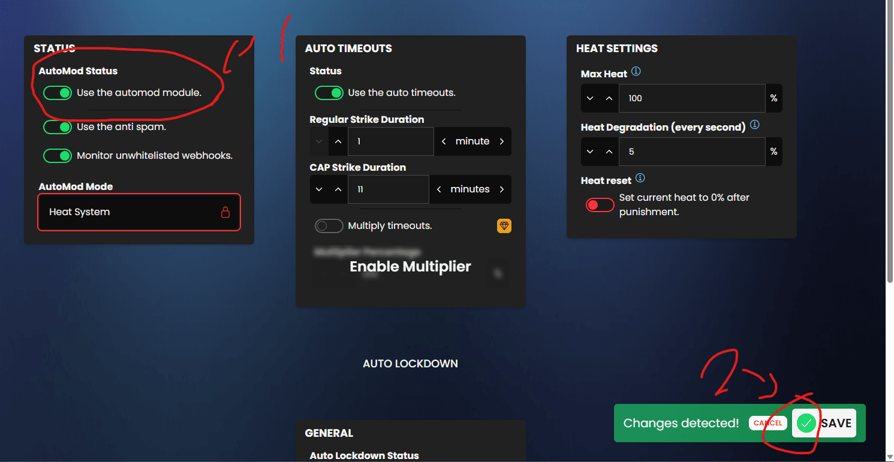Increase Regular Strike Duration with up arrow
This screenshot has height=462, width=894.
pyautogui.click(x=338, y=141)
